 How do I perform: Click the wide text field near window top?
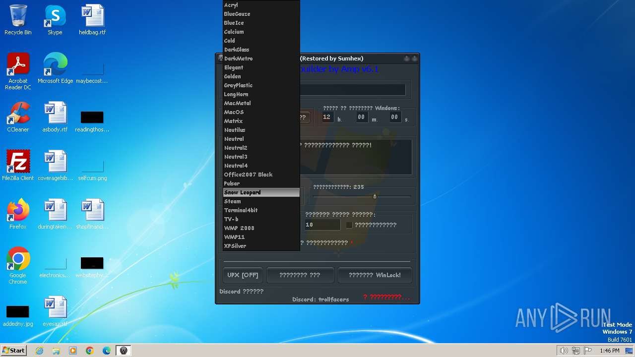[353, 90]
